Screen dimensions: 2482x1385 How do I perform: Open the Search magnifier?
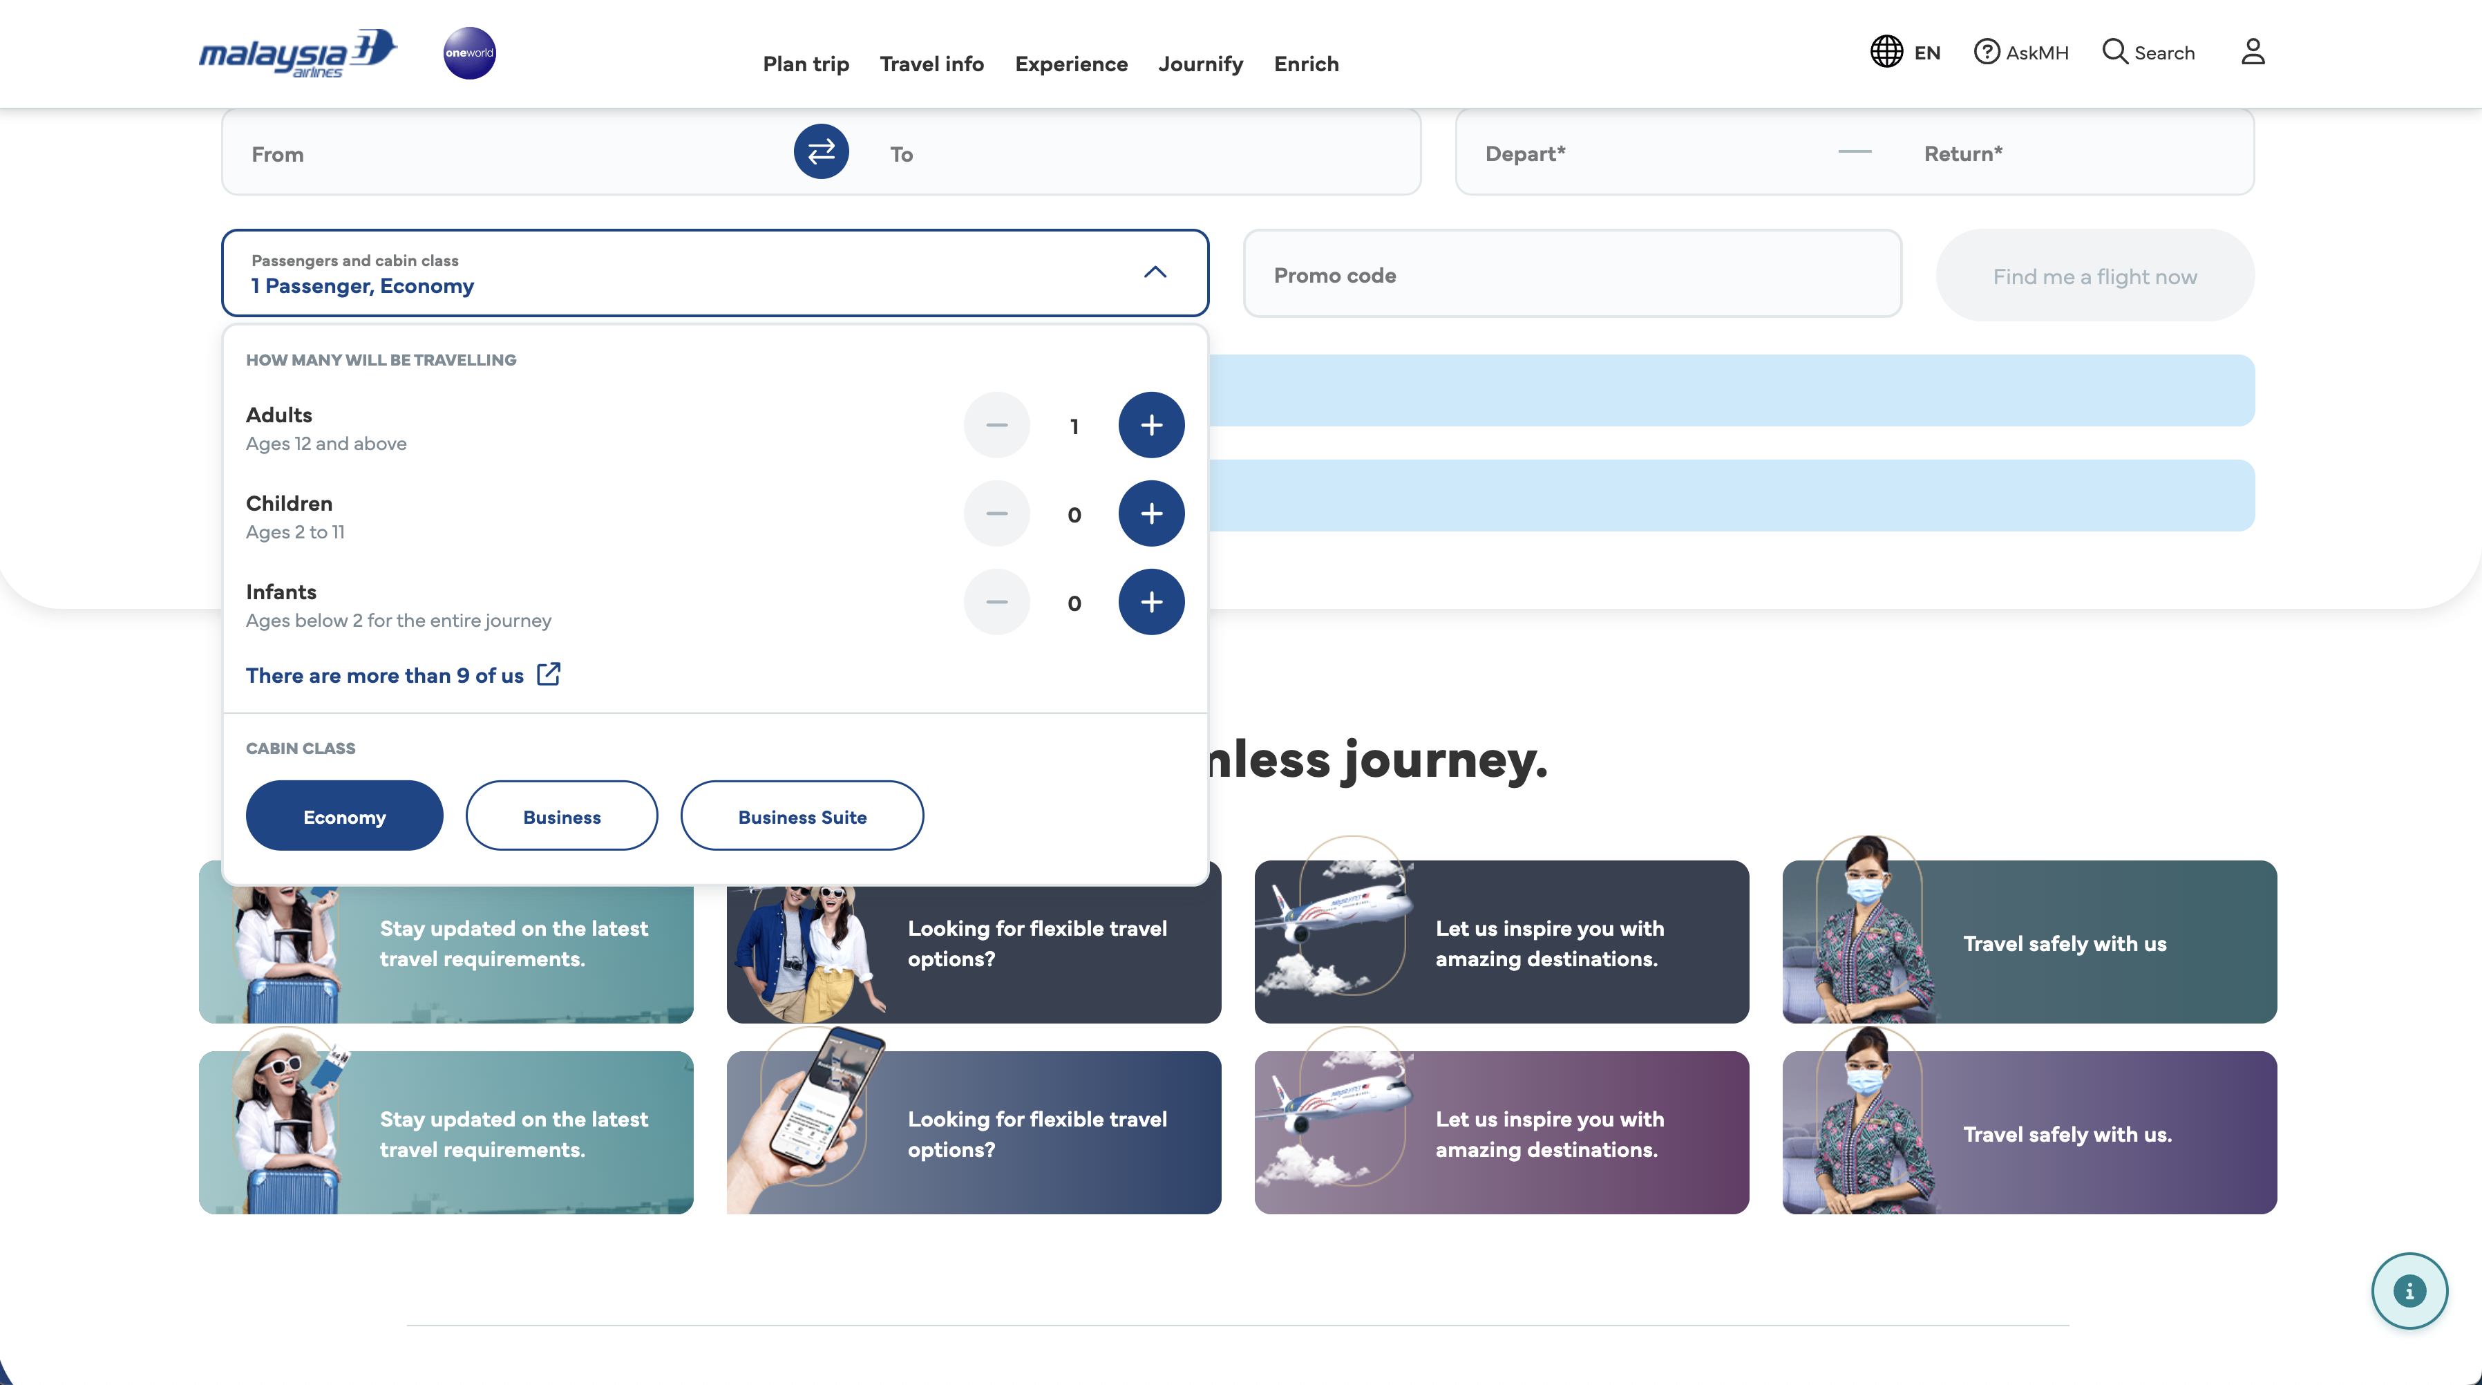(2115, 52)
